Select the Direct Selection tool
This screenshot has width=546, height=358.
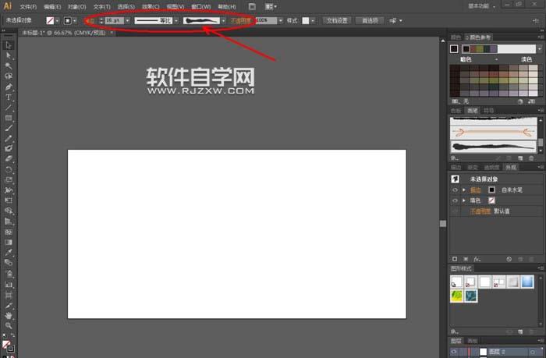coord(9,55)
